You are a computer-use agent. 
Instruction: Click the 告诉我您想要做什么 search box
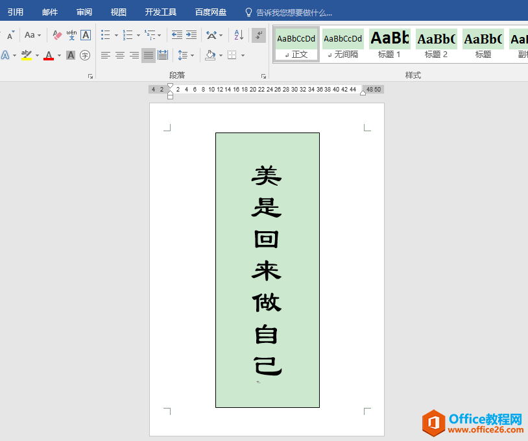point(294,12)
